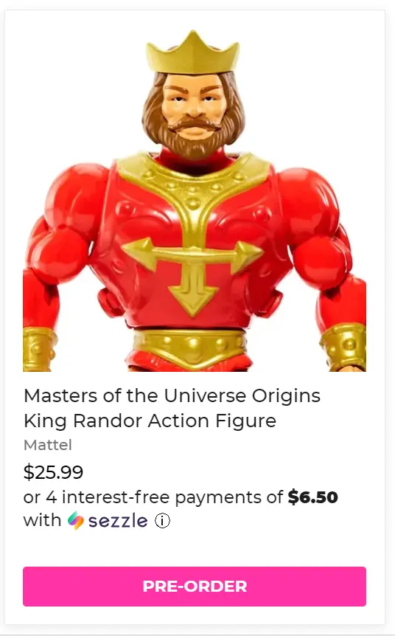The width and height of the screenshot is (395, 636).
Task: Click the Sezzle info circle icon
Action: [x=162, y=520]
